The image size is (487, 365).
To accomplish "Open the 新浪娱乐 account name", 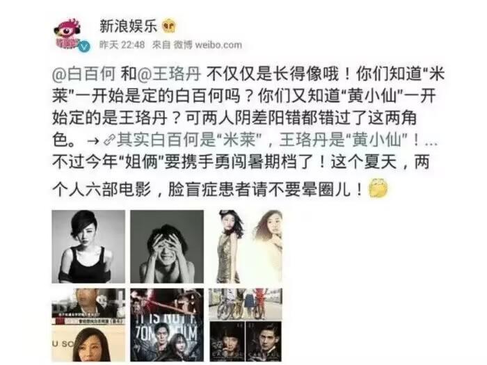I will pos(128,26).
